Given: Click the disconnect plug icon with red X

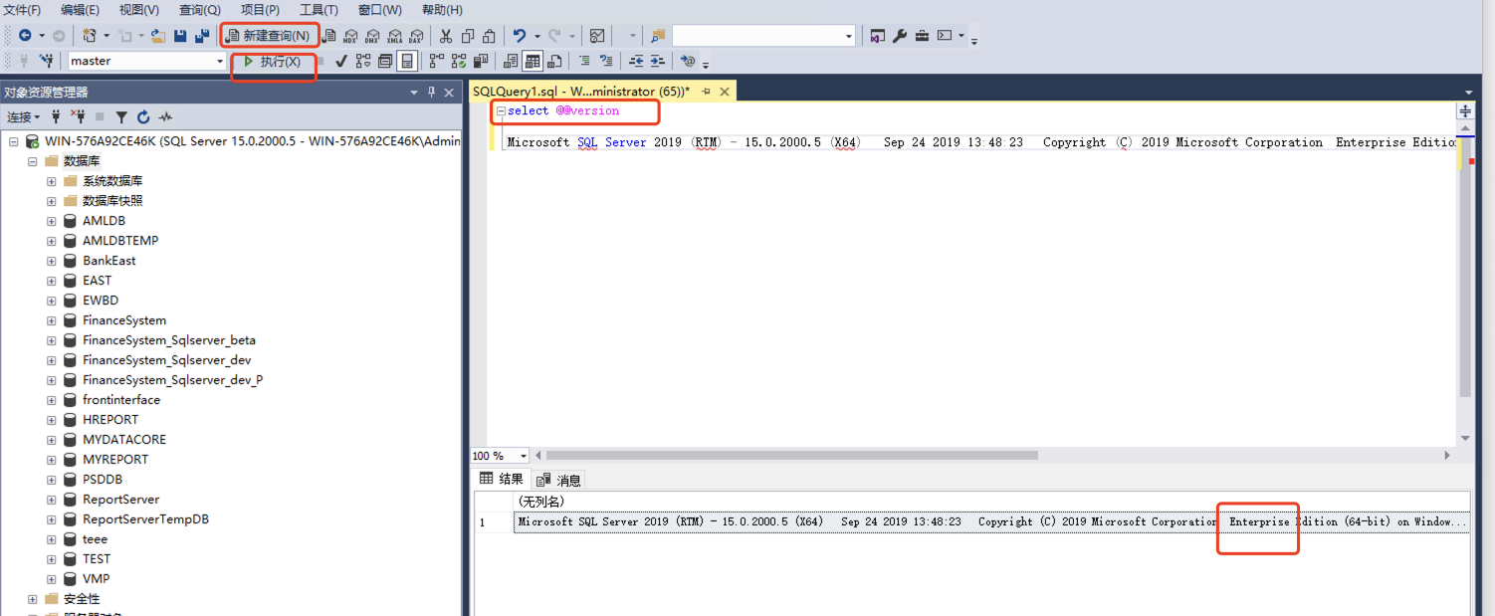Looking at the screenshot, I should [x=78, y=117].
